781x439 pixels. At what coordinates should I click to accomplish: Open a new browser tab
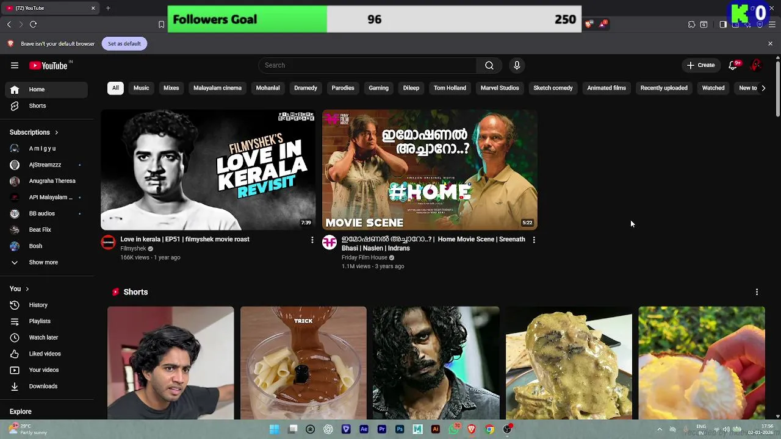(108, 8)
